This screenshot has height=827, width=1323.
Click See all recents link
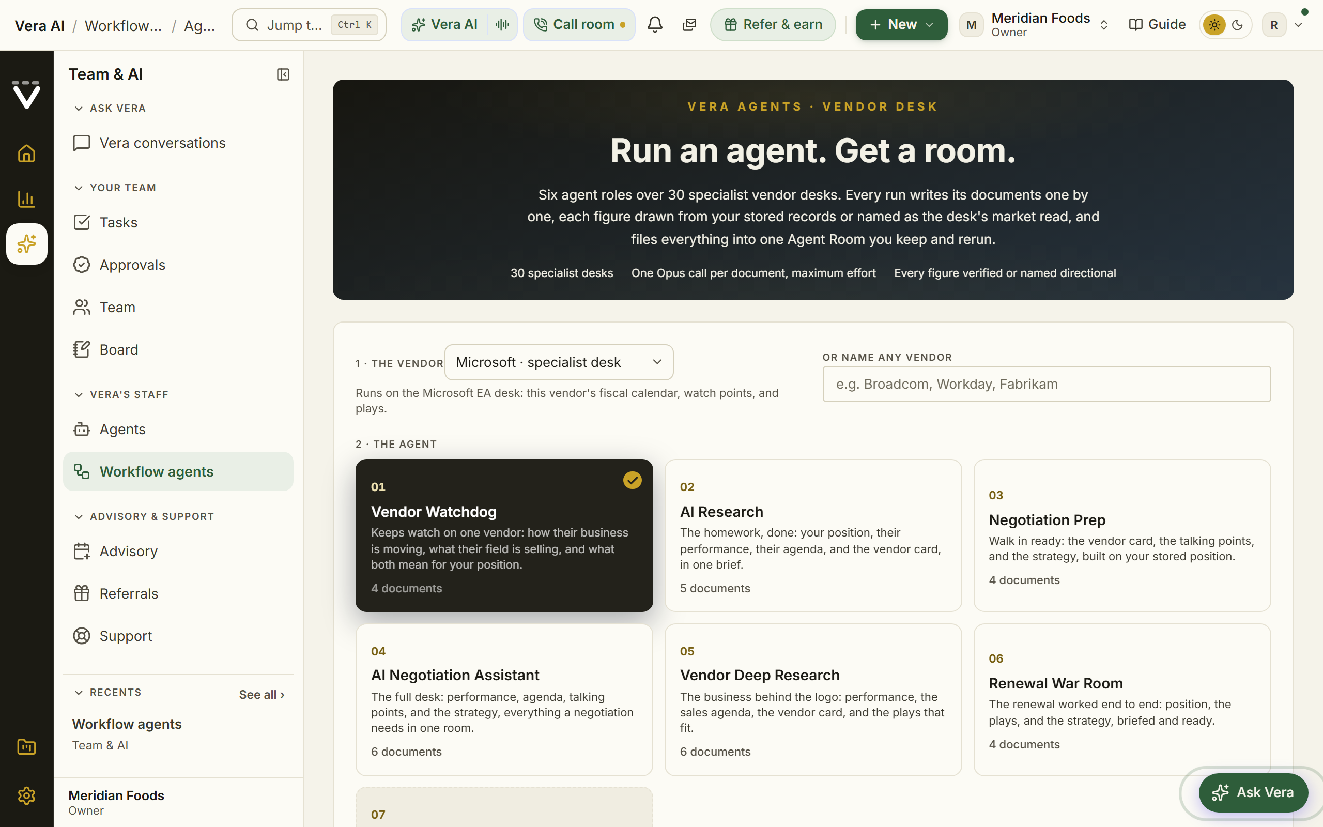click(262, 695)
